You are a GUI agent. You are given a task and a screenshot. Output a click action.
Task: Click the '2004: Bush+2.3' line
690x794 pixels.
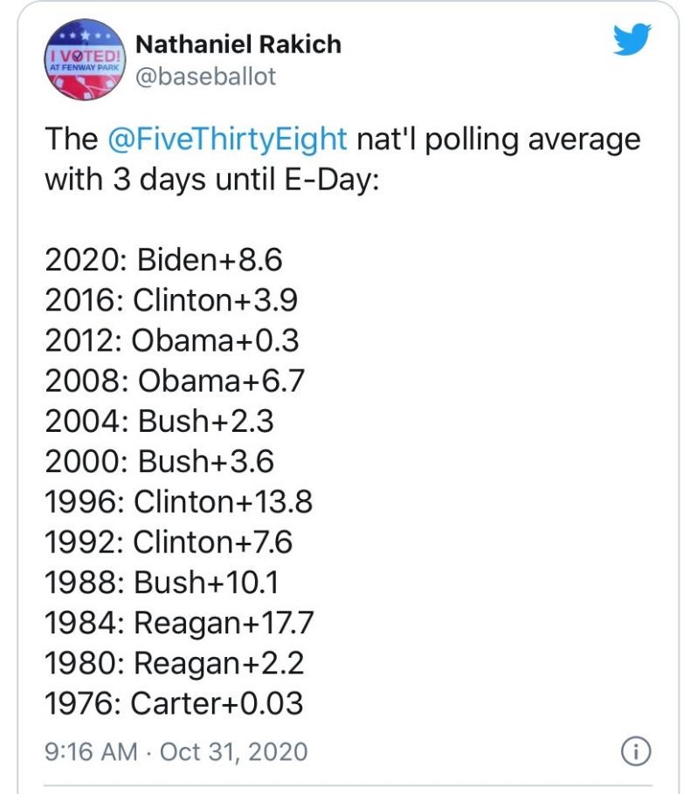pos(159,422)
